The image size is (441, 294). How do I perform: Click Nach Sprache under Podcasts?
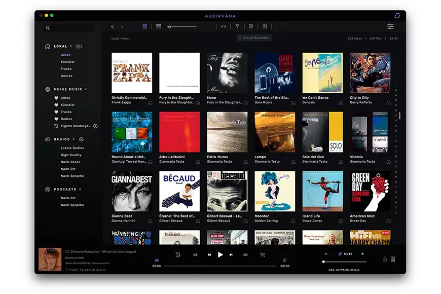[x=72, y=205]
